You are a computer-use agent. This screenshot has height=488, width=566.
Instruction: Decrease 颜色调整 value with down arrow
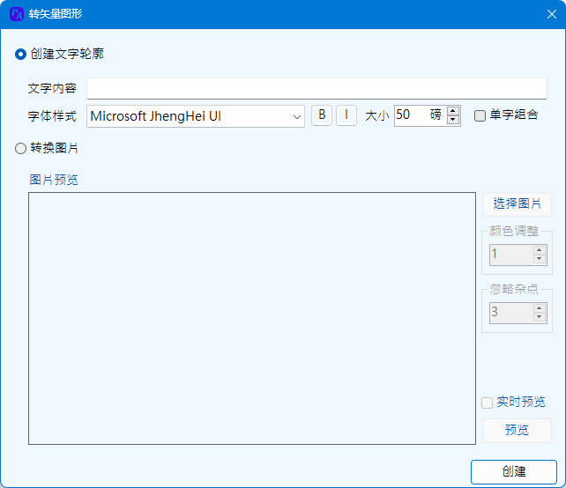click(540, 259)
